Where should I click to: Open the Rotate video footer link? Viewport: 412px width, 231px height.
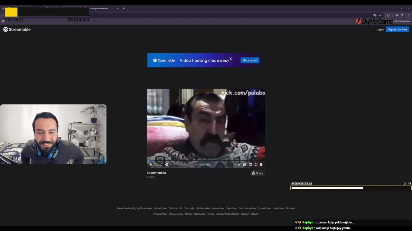click(x=204, y=208)
